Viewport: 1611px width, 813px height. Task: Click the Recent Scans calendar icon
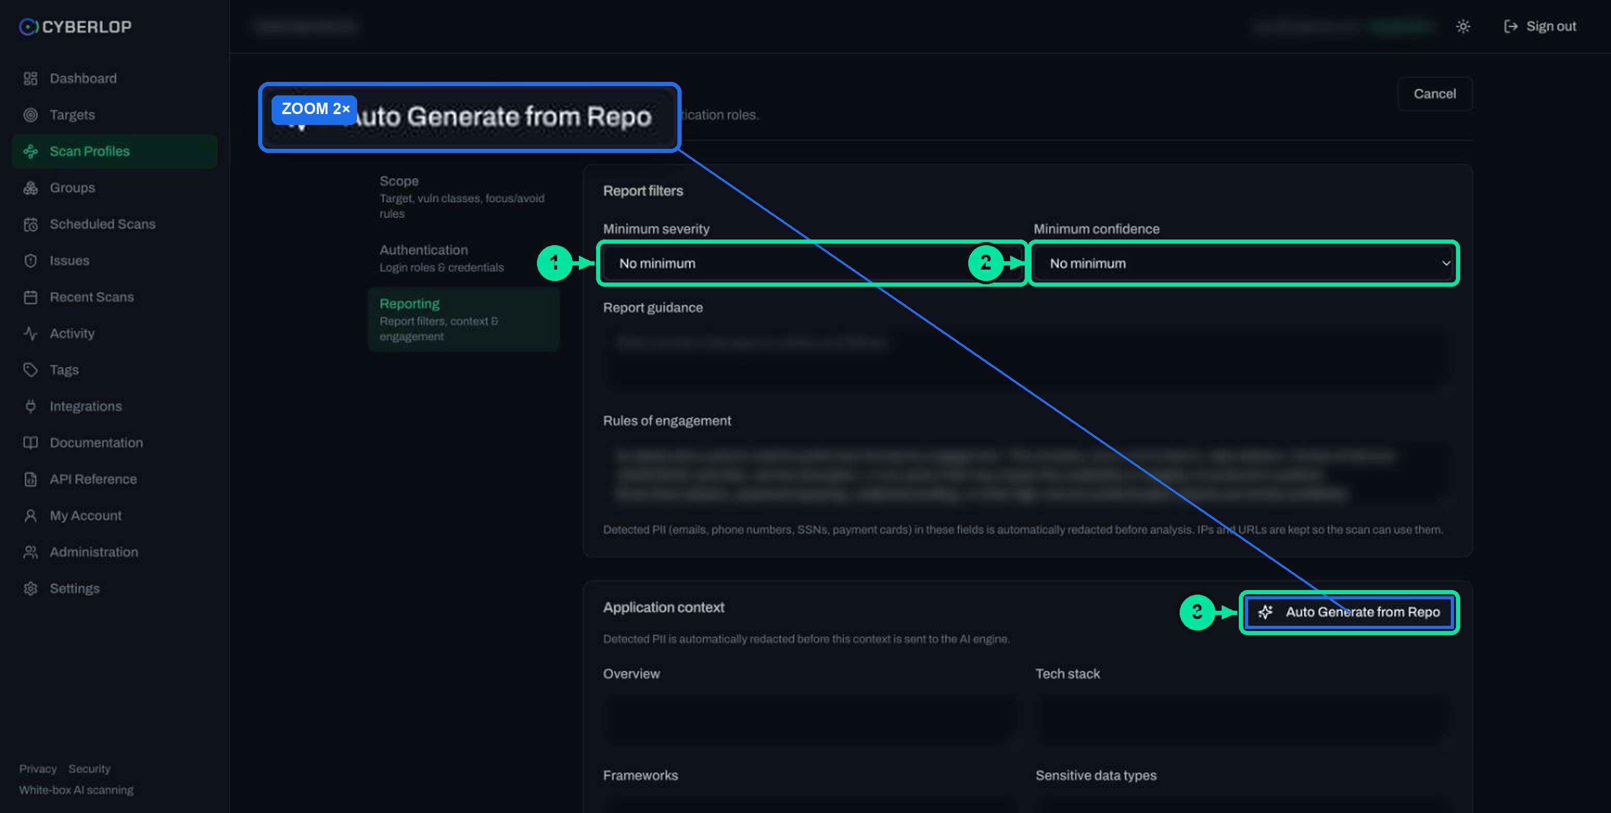pyautogui.click(x=31, y=297)
